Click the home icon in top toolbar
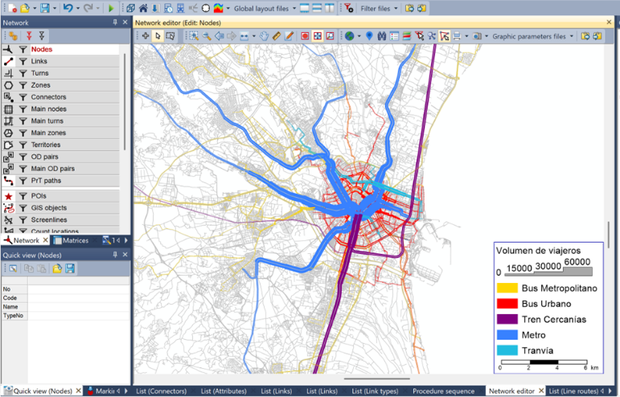 click(x=143, y=8)
